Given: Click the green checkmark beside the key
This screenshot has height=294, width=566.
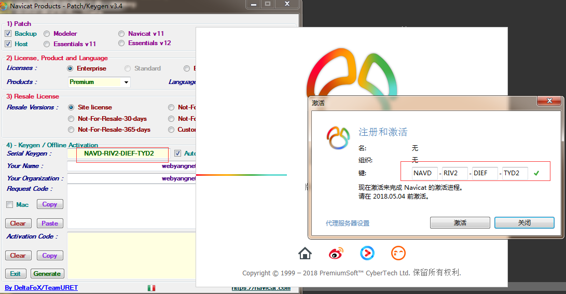Looking at the screenshot, I should tap(536, 173).
